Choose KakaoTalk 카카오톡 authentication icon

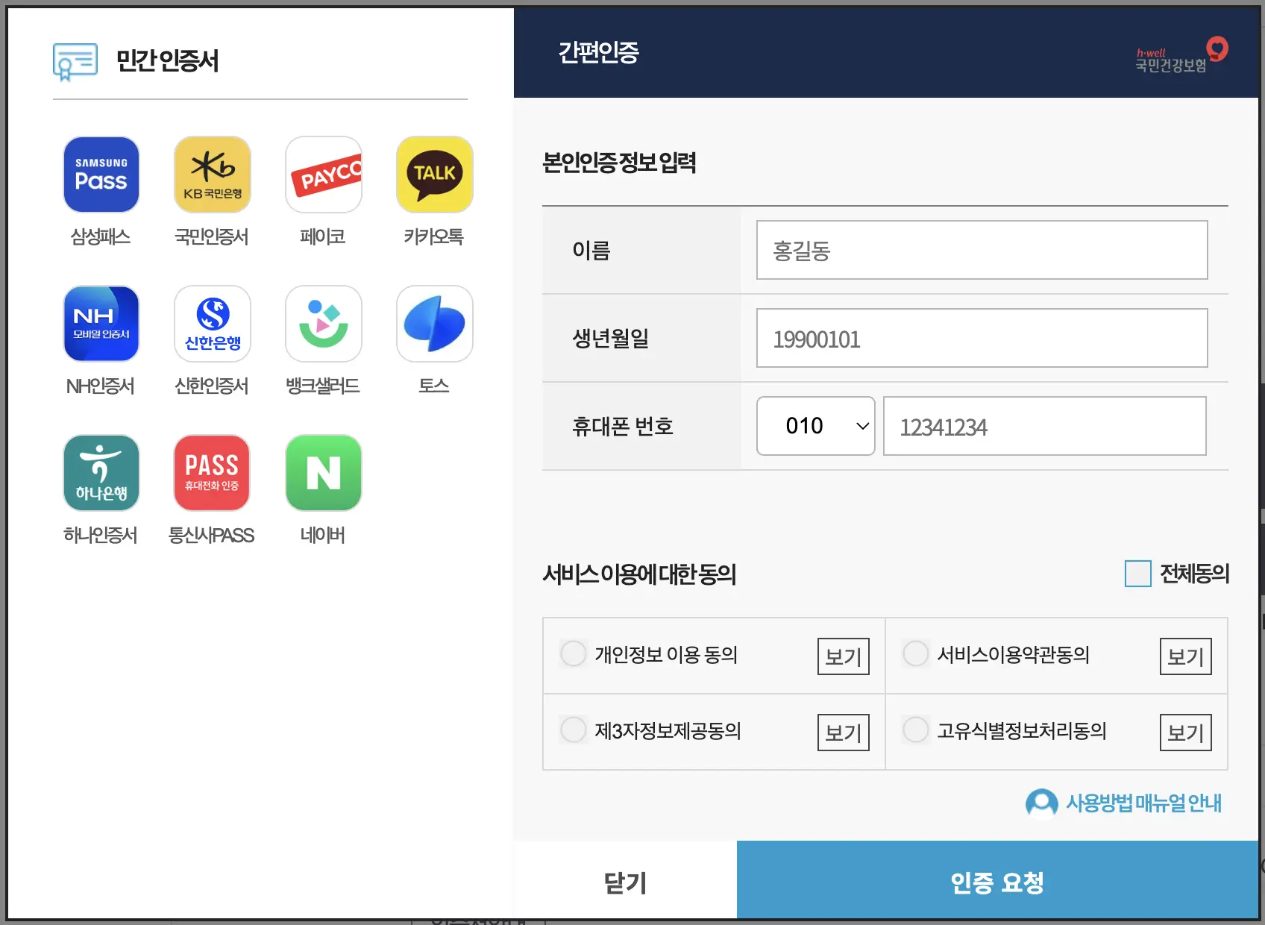coord(435,175)
